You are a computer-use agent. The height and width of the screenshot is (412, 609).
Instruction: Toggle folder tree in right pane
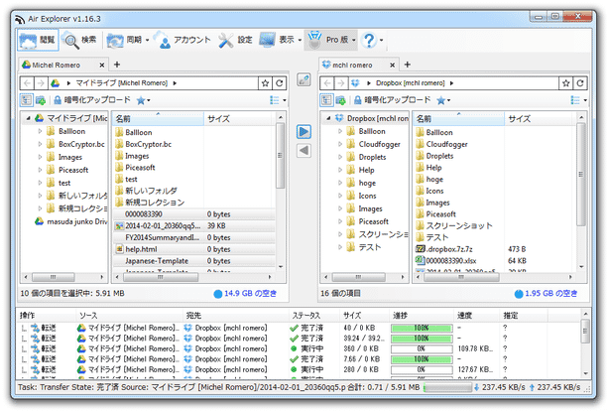click(x=326, y=100)
